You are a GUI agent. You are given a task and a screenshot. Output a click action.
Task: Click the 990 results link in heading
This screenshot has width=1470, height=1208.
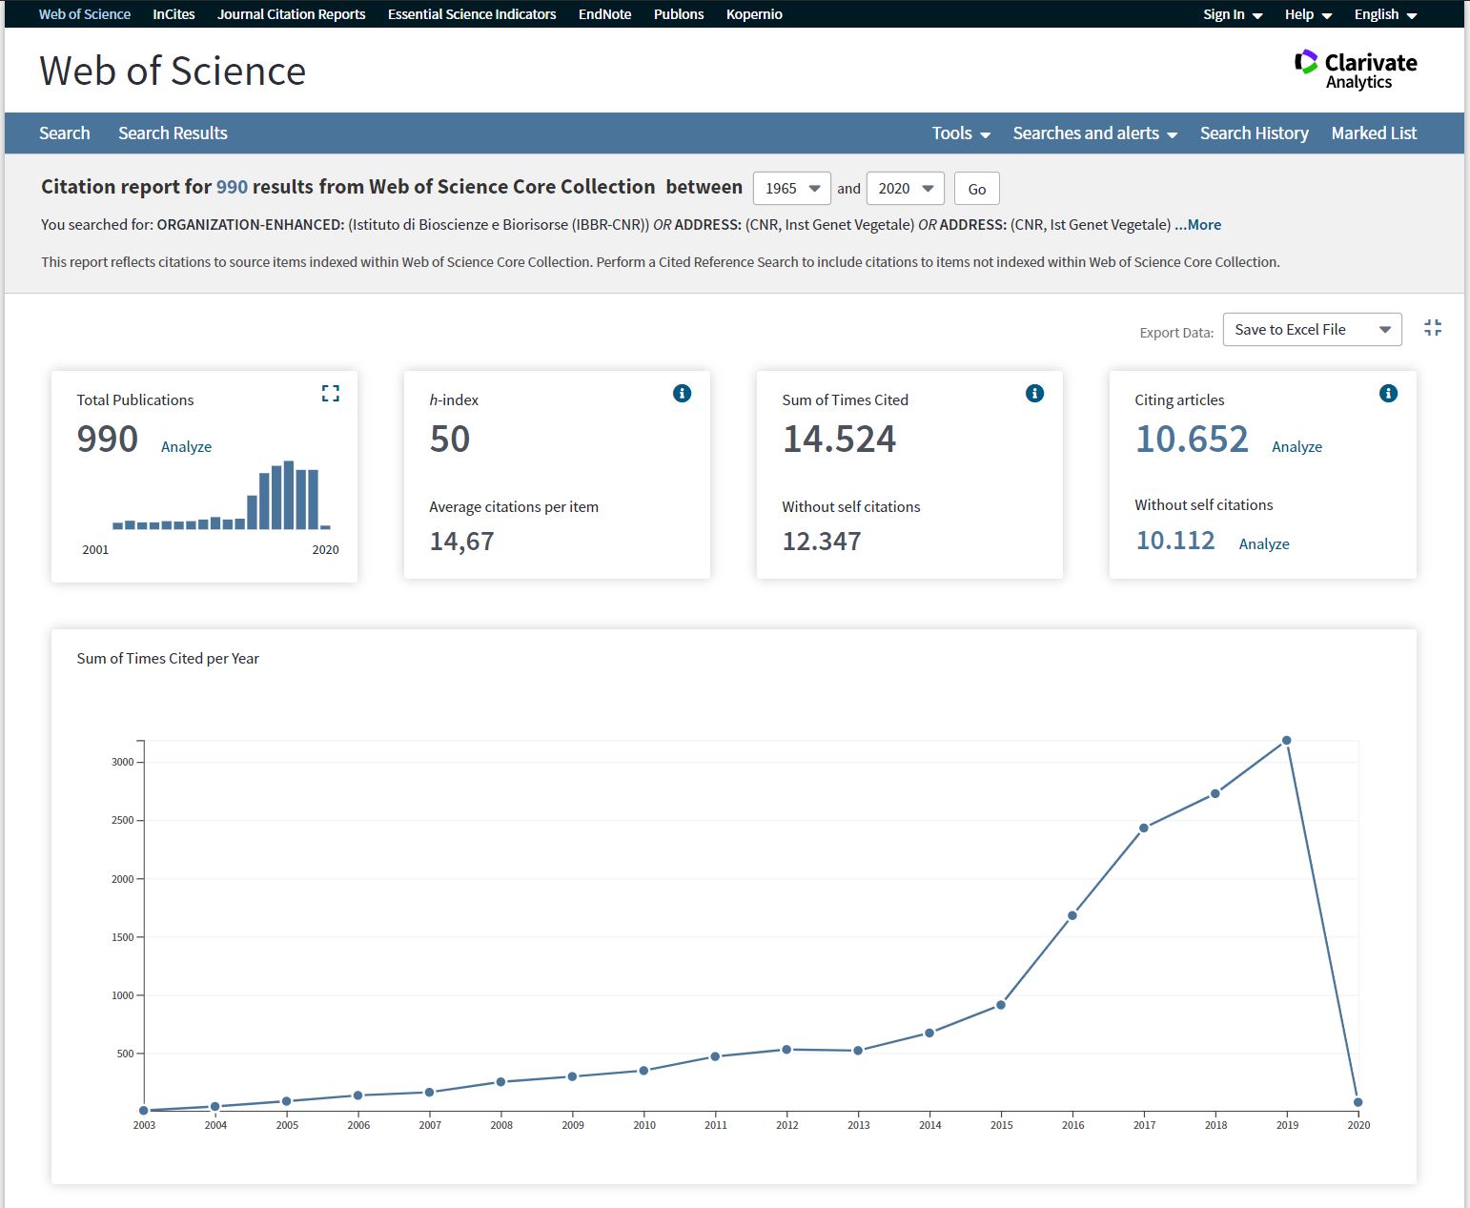click(x=232, y=187)
